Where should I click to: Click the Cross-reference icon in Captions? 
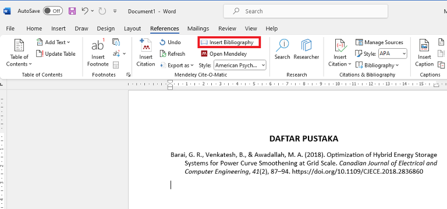(441, 65)
